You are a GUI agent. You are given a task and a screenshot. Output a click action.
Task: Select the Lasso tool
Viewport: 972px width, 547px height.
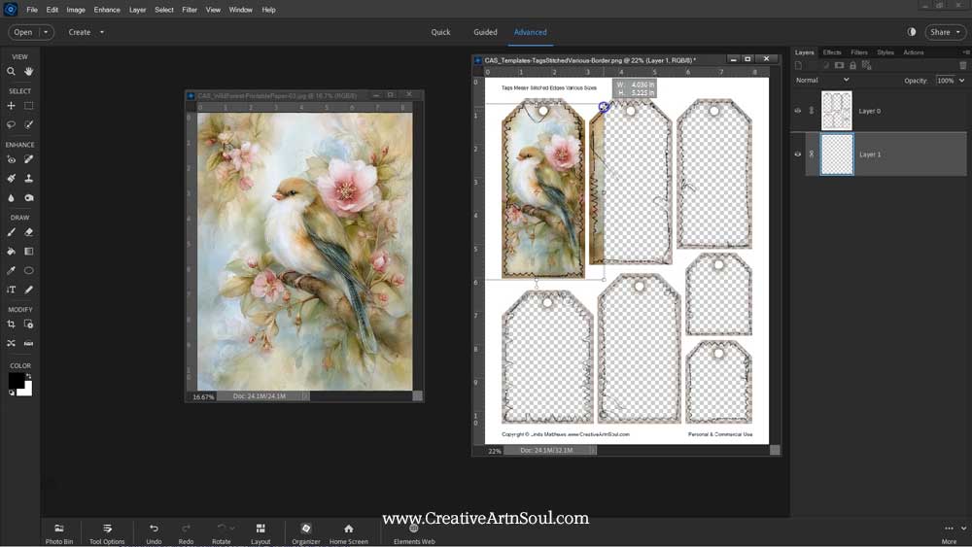pos(11,124)
